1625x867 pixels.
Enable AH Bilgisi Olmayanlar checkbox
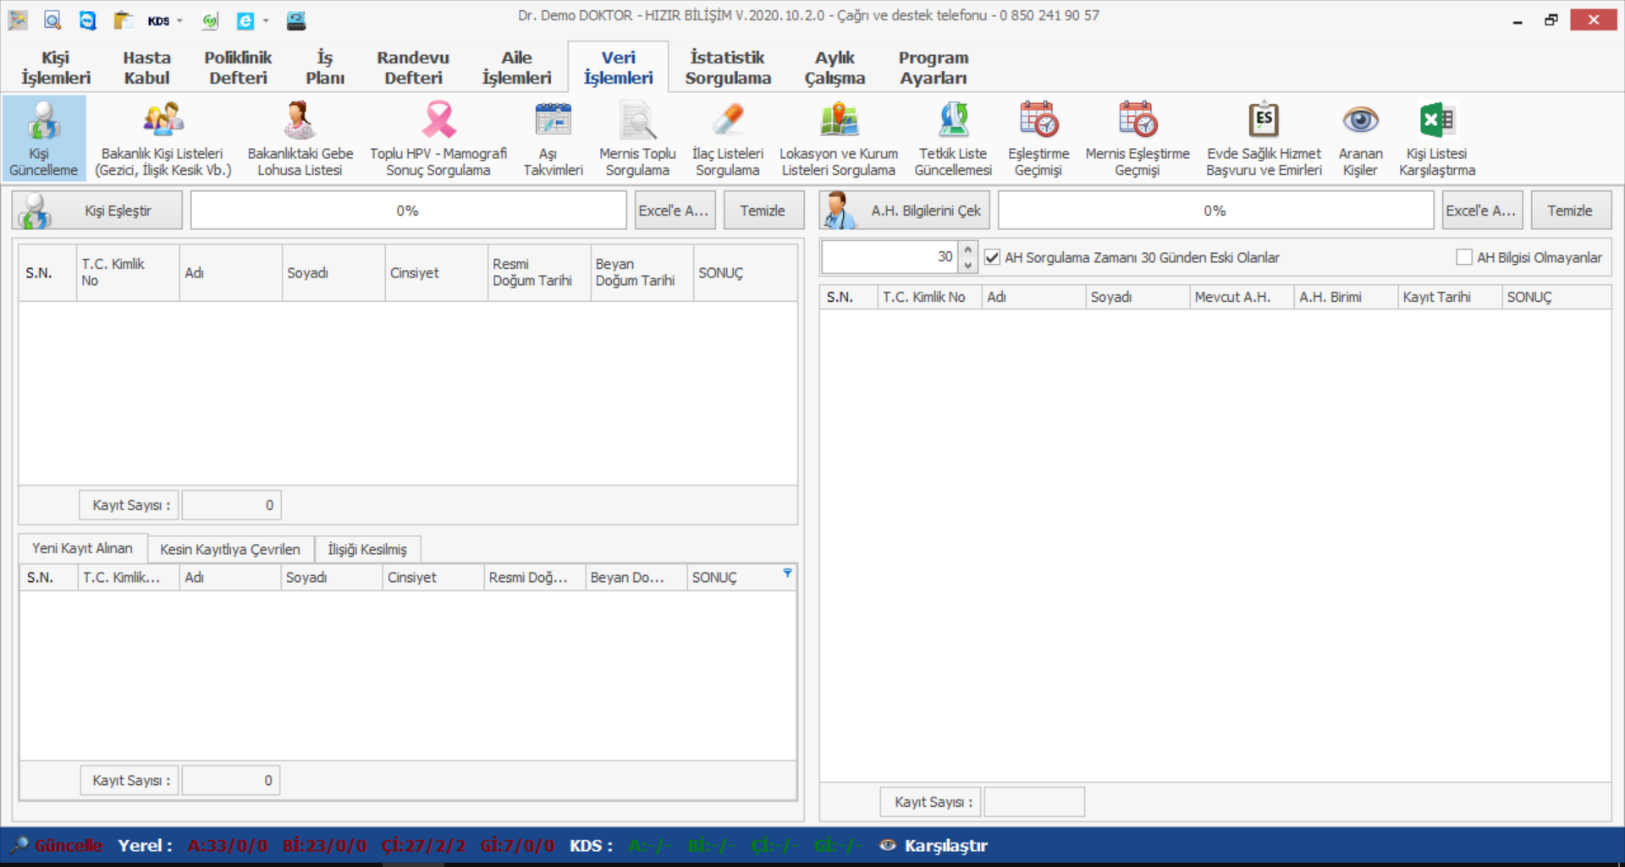(1464, 257)
